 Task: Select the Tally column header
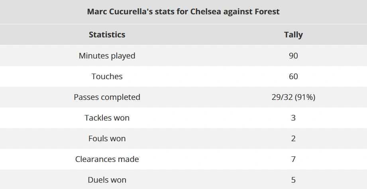pos(293,35)
